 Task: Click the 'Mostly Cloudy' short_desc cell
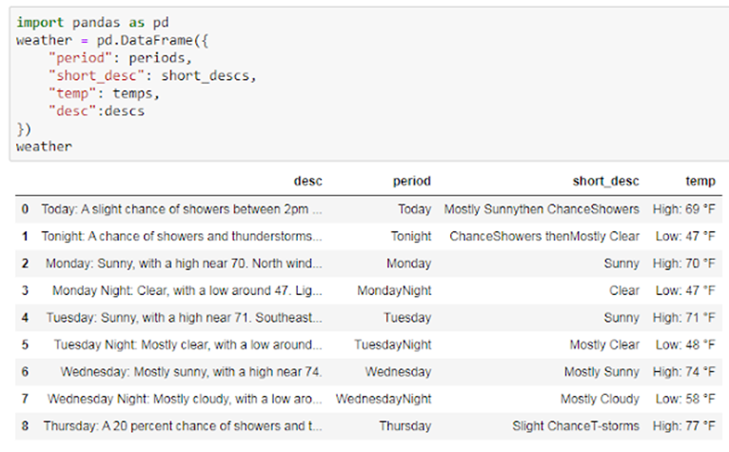[600, 399]
